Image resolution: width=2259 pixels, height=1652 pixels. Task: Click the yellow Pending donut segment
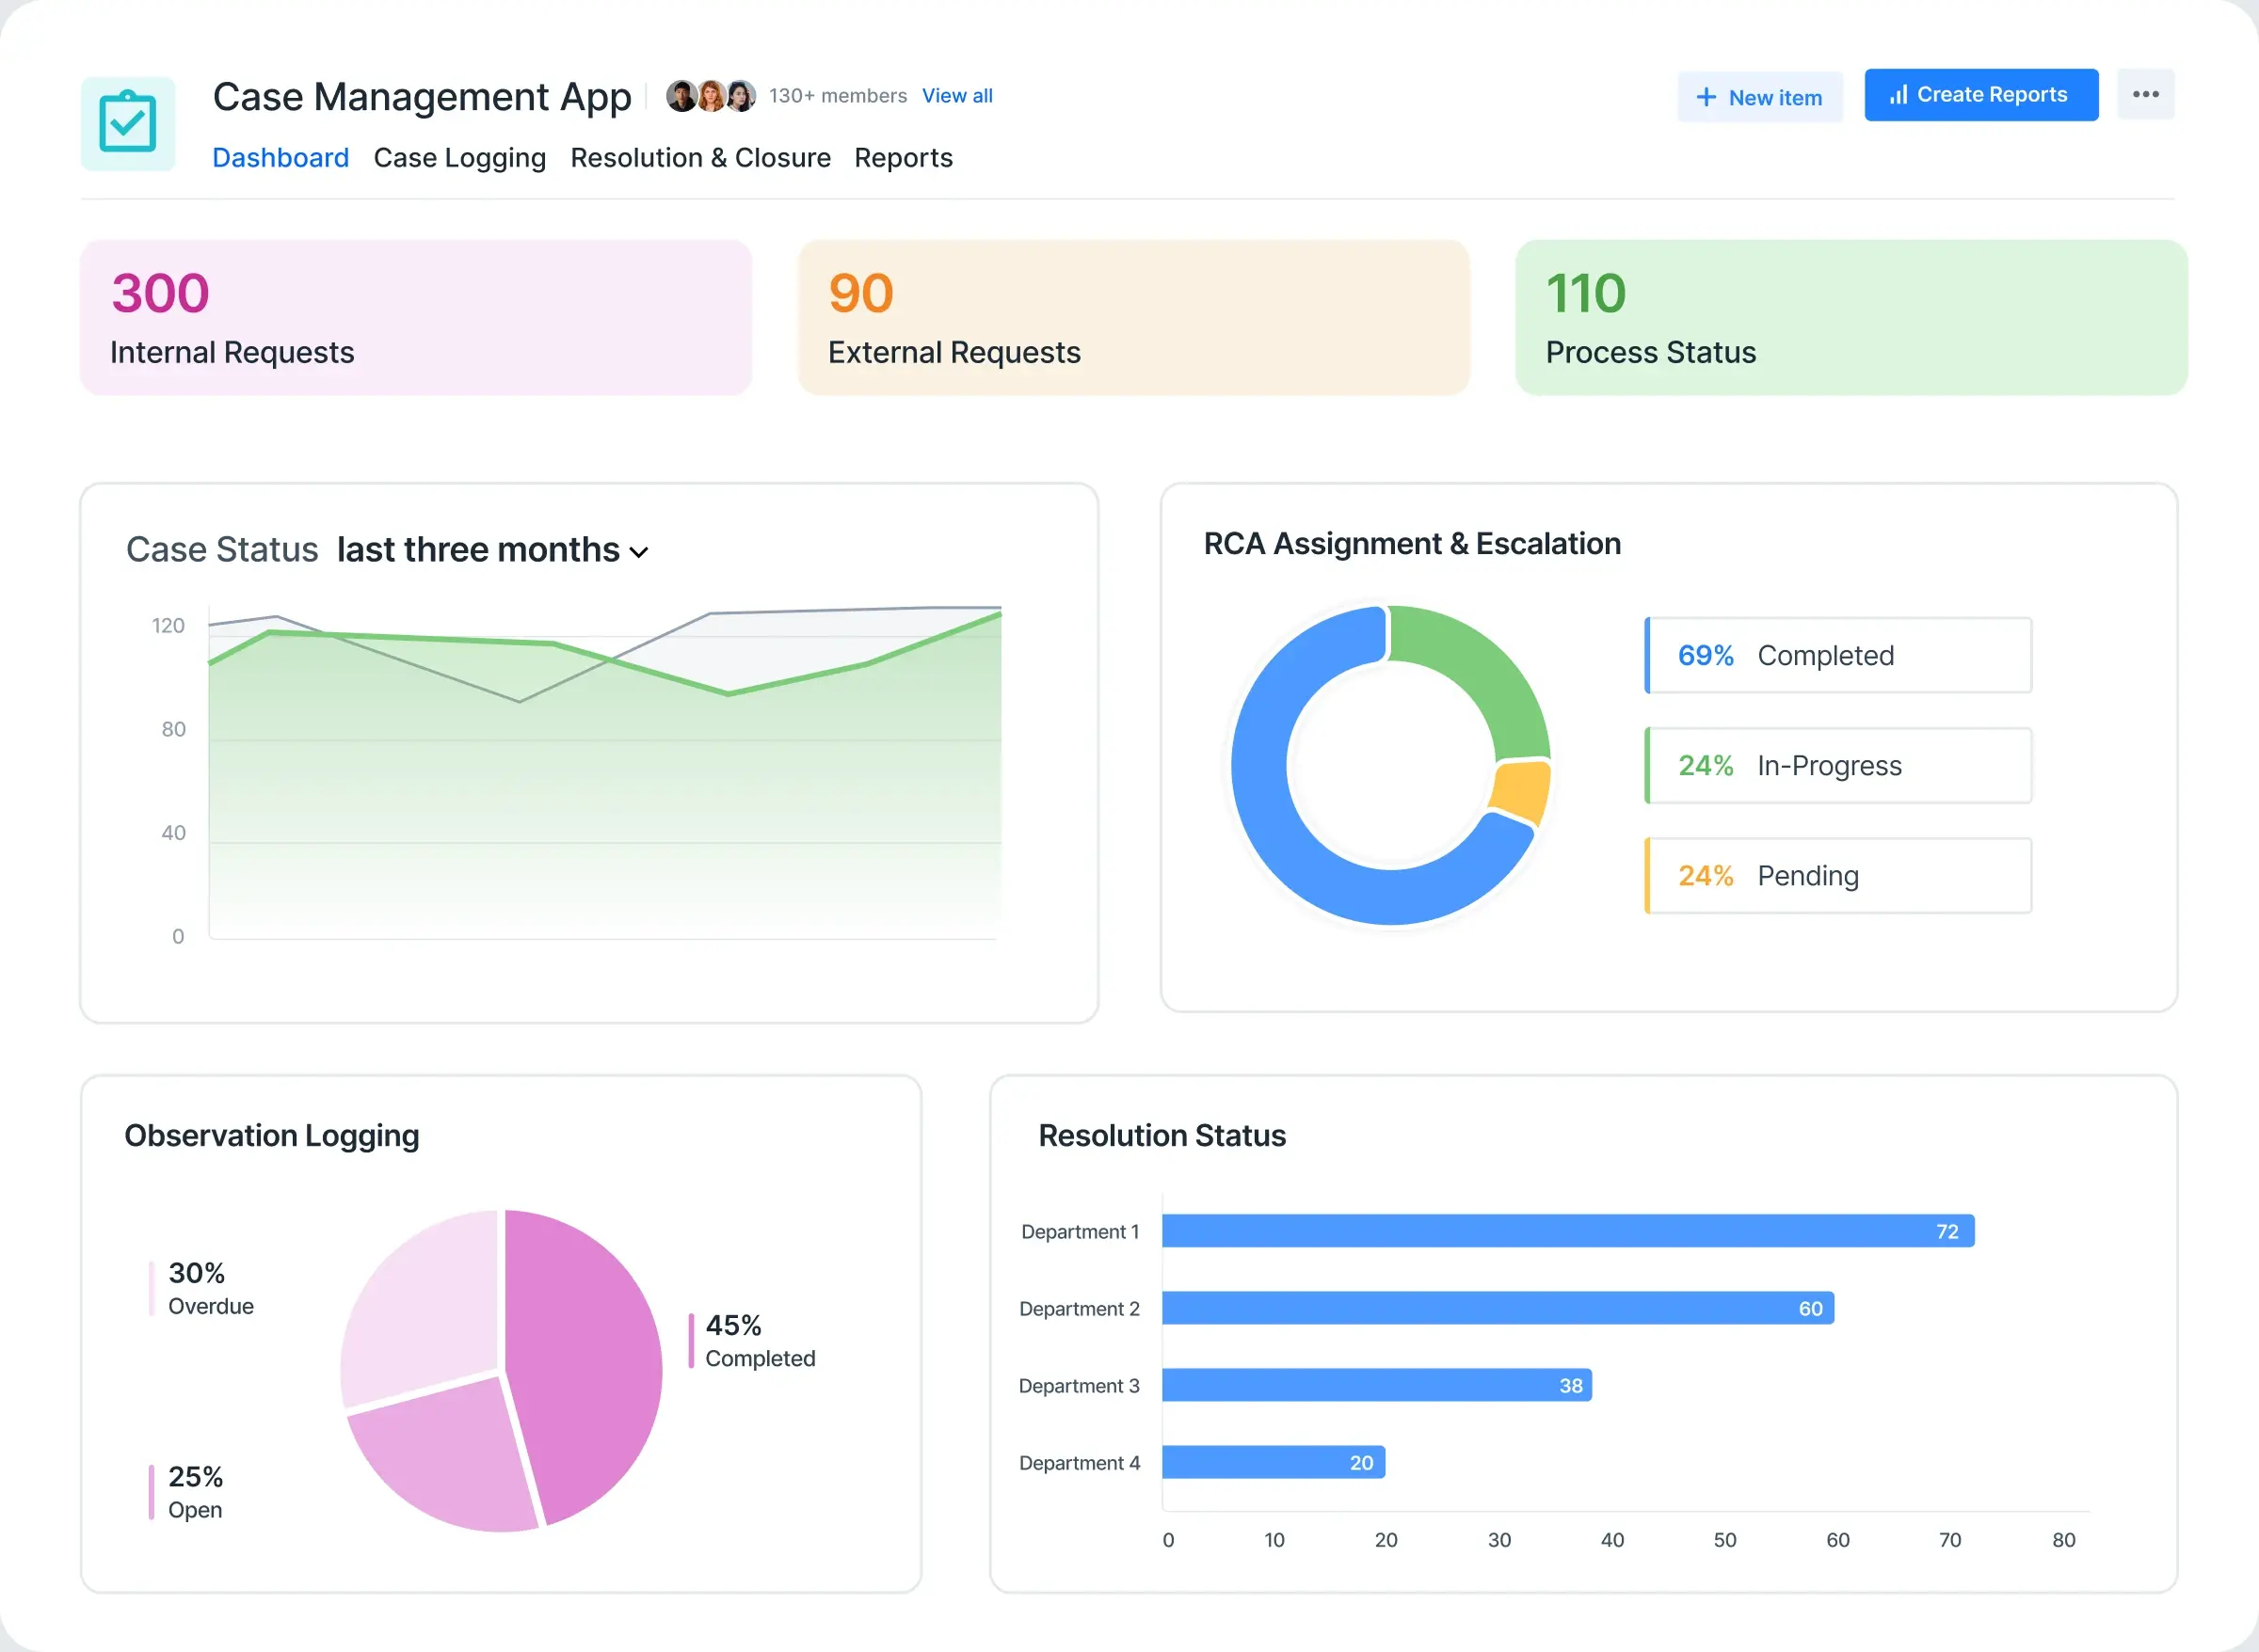(x=1520, y=791)
